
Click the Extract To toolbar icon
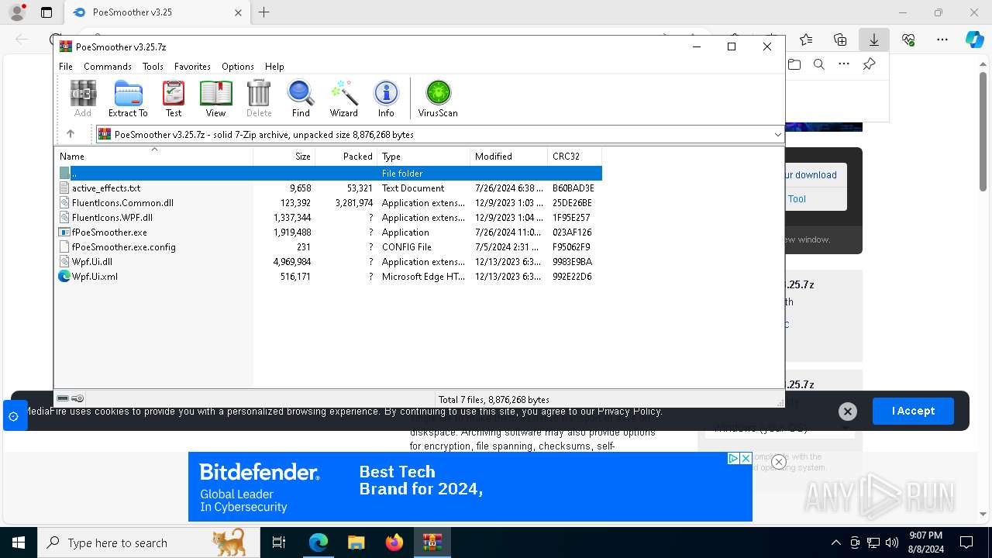point(128,98)
